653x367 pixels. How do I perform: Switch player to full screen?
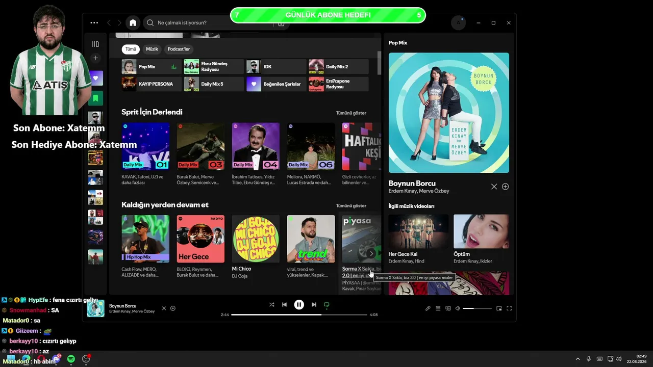coord(509,308)
